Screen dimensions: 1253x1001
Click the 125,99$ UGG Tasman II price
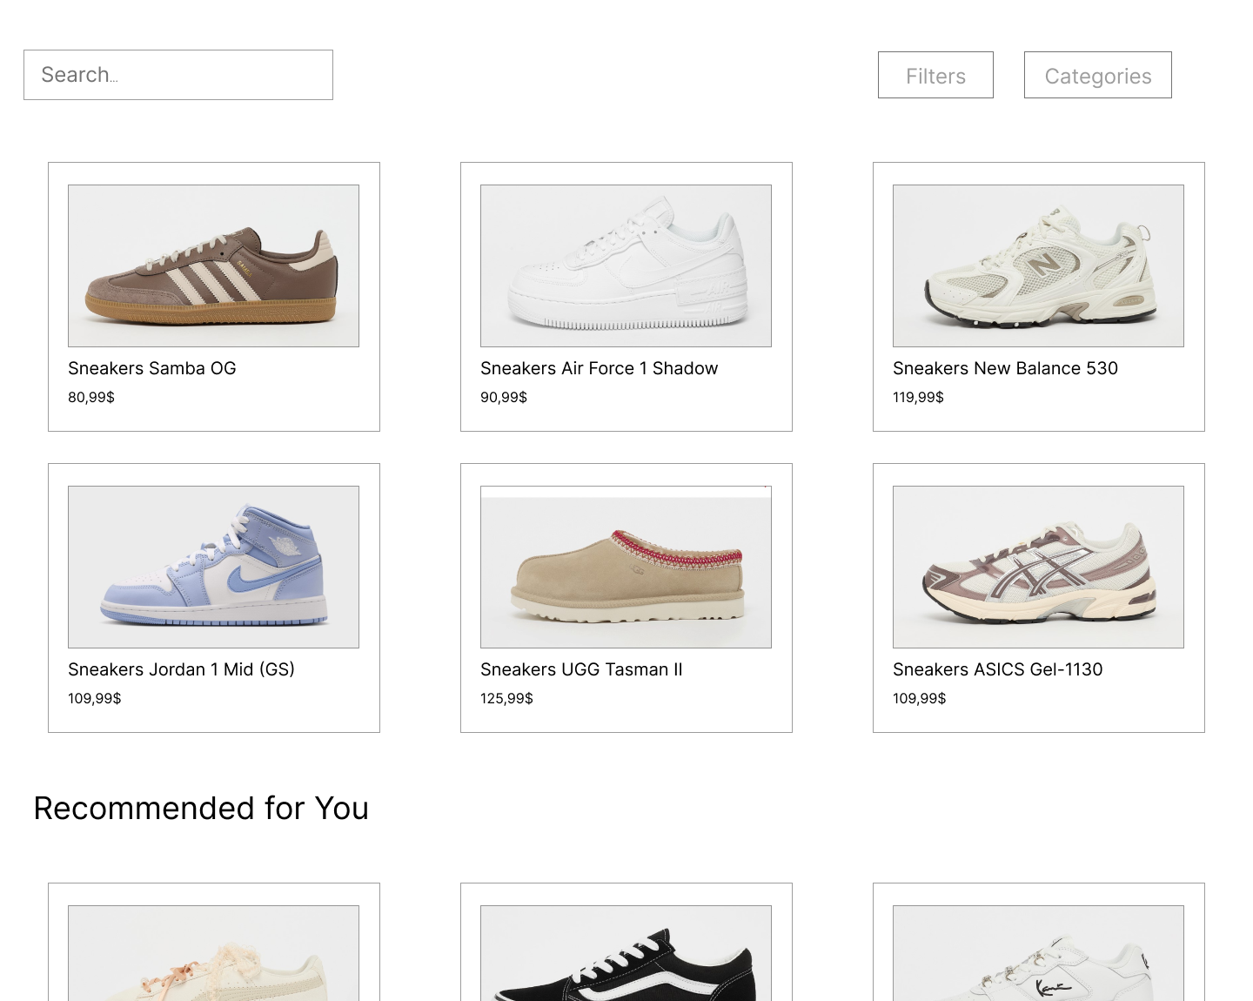point(506,698)
